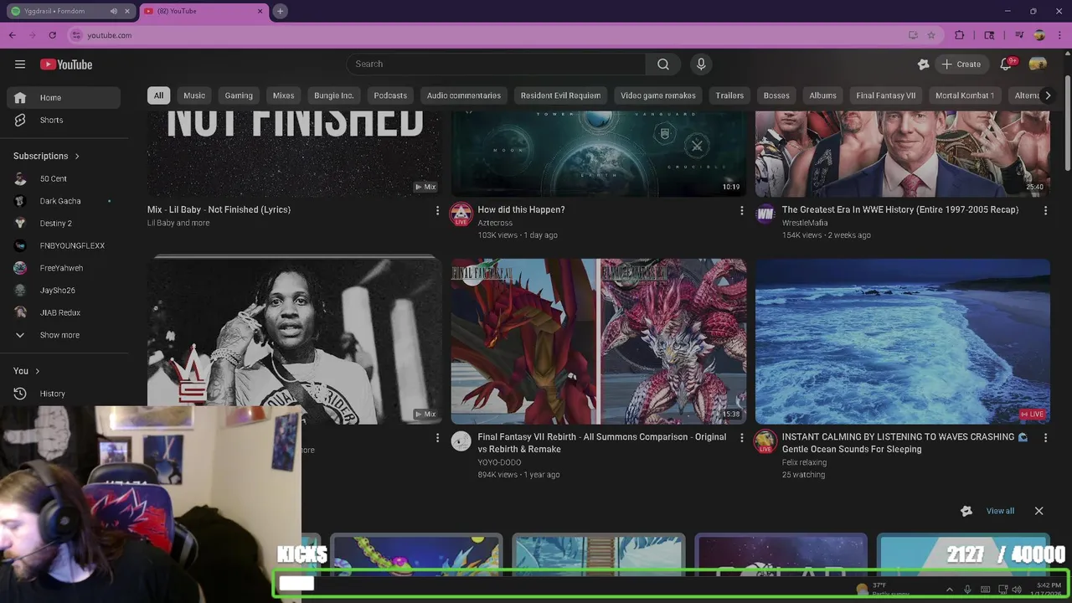The height and width of the screenshot is (603, 1072).
Task: Select the Mixes filter chip
Action: coord(284,95)
